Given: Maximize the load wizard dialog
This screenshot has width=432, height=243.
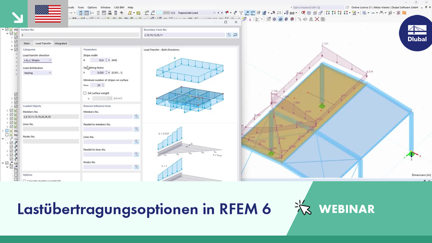Looking at the screenshot, I should (226, 22).
